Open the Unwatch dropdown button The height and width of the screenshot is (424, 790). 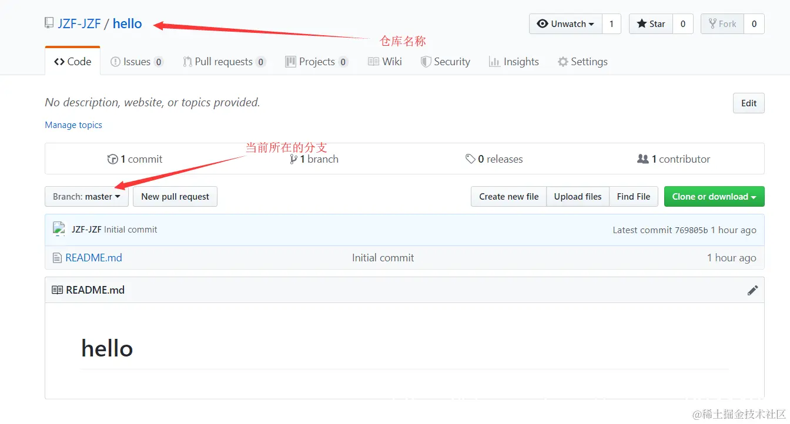(x=565, y=24)
